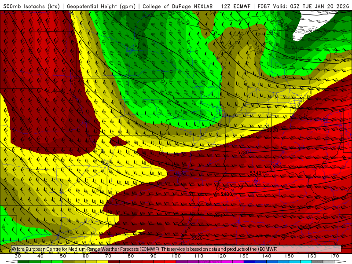This screenshot has height=264, width=352.
Task: Click the '500mb Isotachs (kts)' title text
Action: pyautogui.click(x=32, y=6)
